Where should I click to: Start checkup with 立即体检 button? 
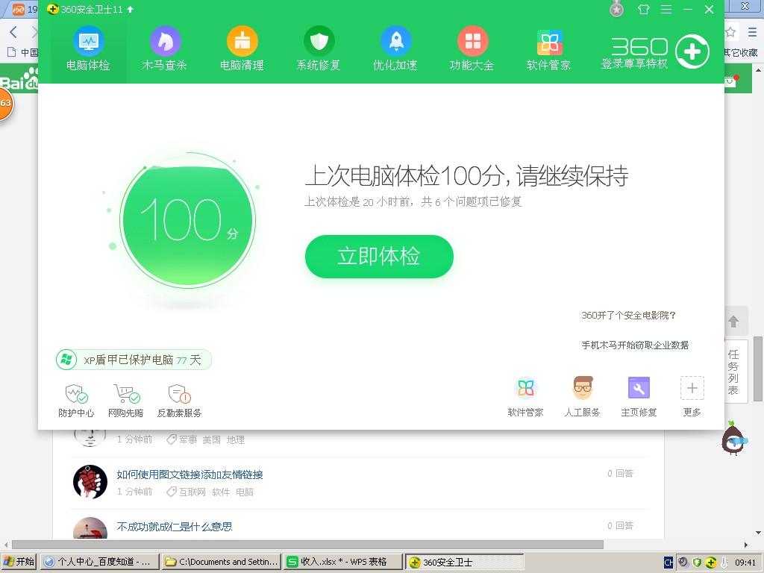(379, 257)
